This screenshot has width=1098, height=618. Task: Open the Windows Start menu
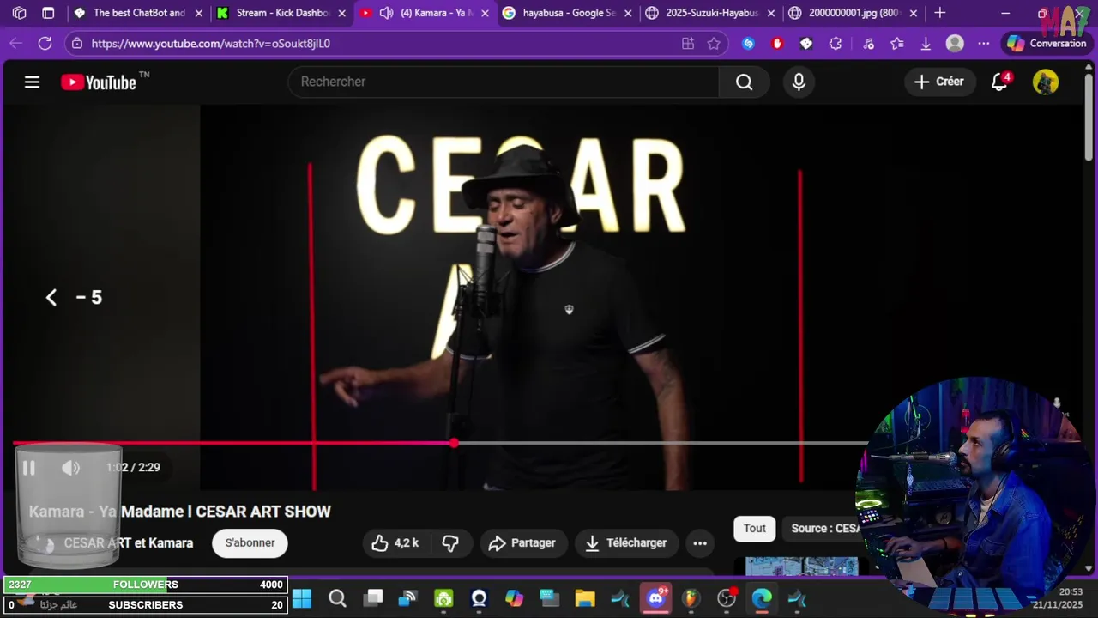(x=302, y=598)
